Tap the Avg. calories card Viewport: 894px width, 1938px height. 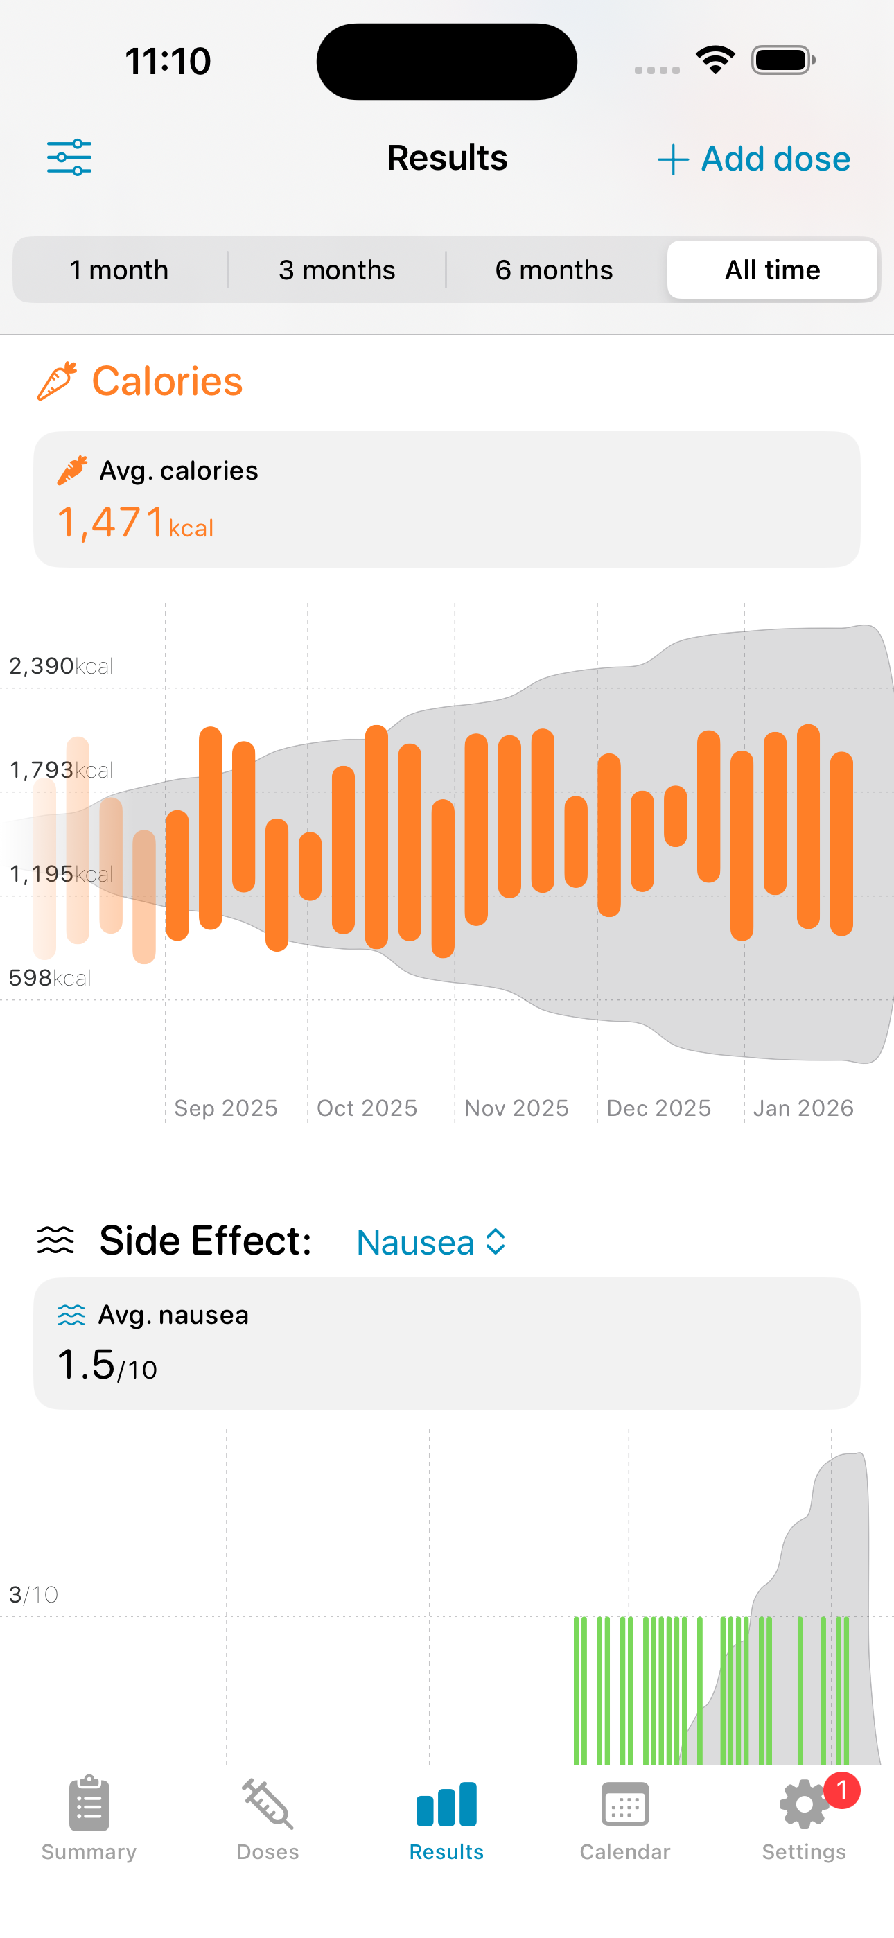447,499
